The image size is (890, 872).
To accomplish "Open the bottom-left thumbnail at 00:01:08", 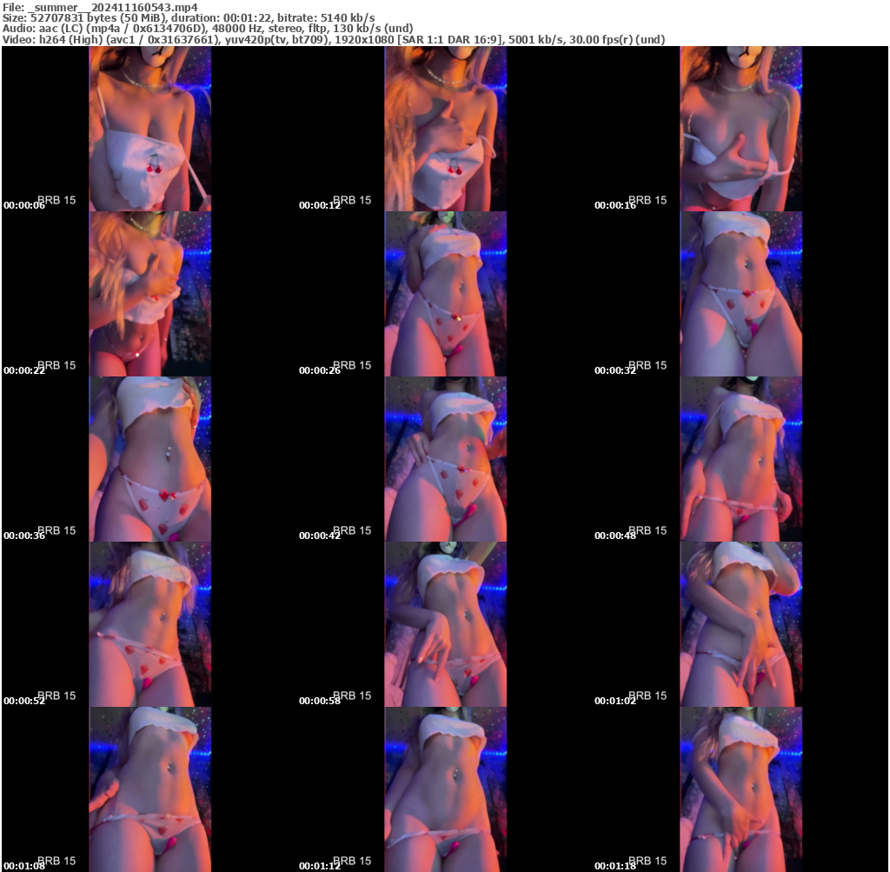I will pyautogui.click(x=149, y=789).
